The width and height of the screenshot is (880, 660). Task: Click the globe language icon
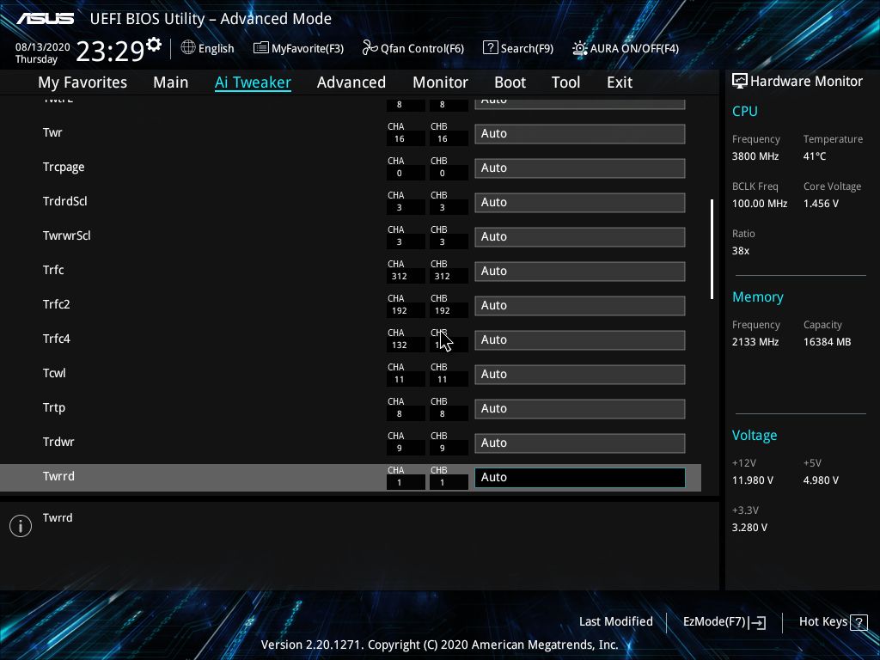coord(188,48)
